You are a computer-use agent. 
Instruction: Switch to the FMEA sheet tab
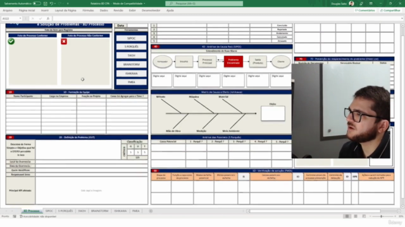click(136, 211)
